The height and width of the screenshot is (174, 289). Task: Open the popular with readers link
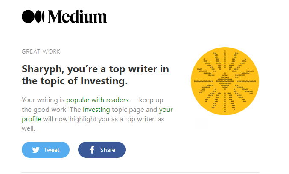pyautogui.click(x=97, y=100)
